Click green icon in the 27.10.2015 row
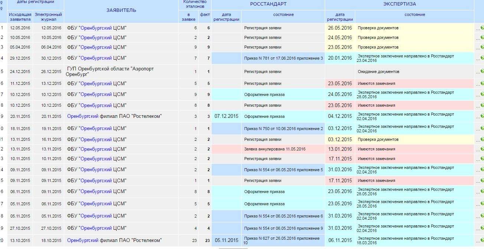484x249 pixels. pos(482,228)
